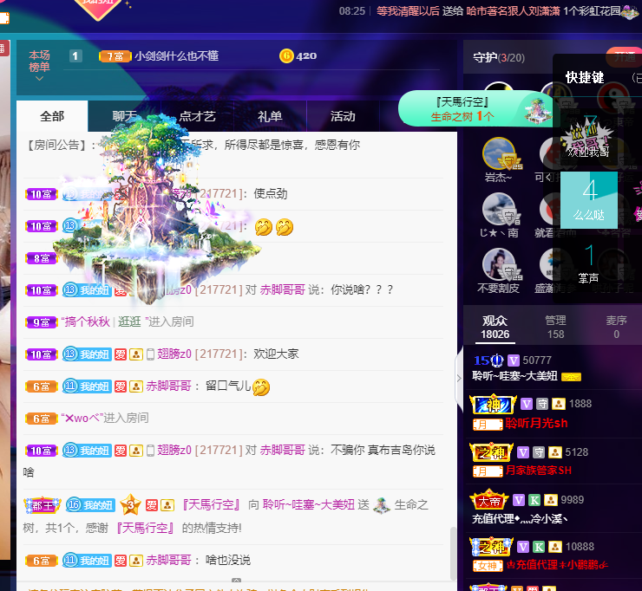The height and width of the screenshot is (591, 642).
Task: Open guardian じ★丶南 avatar
Action: pos(499,209)
